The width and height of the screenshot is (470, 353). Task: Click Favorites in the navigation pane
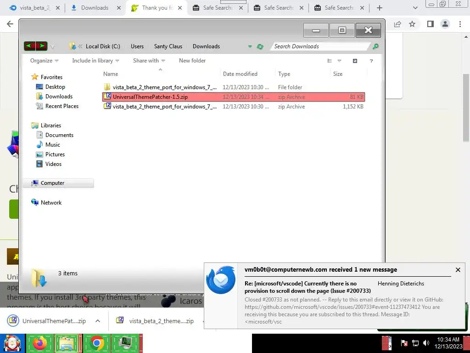coord(51,77)
